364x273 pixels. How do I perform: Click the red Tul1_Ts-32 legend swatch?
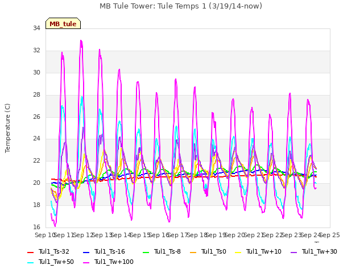click(30, 252)
